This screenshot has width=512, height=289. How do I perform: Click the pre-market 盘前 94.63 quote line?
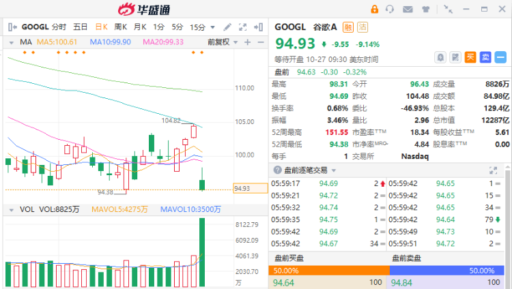pyautogui.click(x=321, y=72)
